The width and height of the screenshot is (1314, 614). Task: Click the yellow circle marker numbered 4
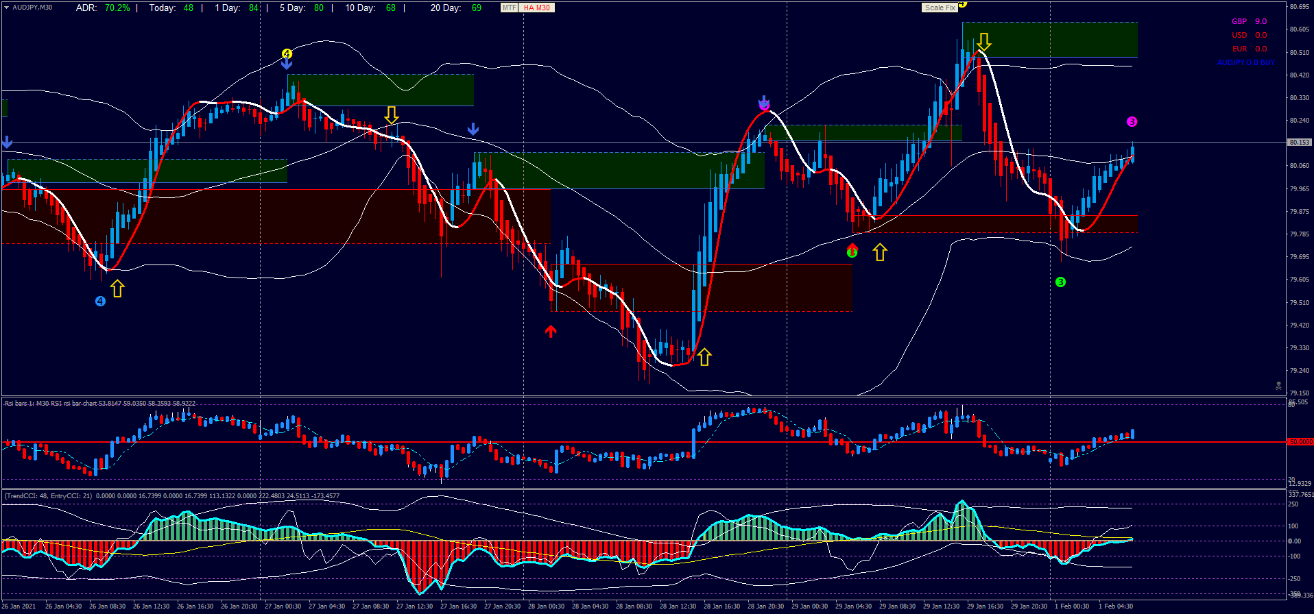pos(287,53)
